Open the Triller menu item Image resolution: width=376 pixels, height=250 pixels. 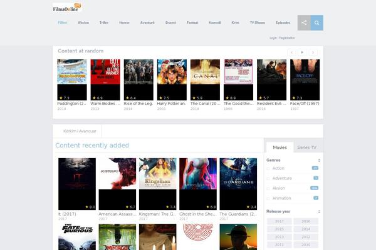point(104,22)
